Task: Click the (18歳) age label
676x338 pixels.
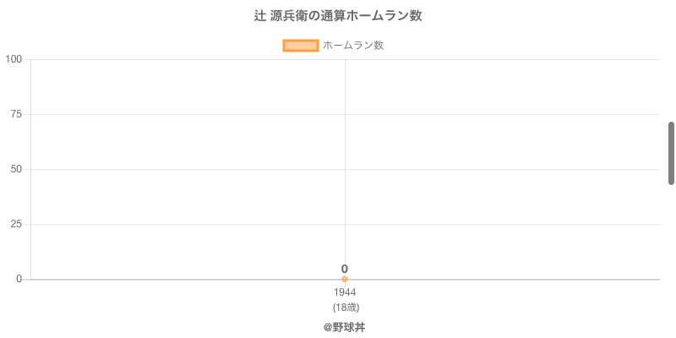Action: (345, 307)
